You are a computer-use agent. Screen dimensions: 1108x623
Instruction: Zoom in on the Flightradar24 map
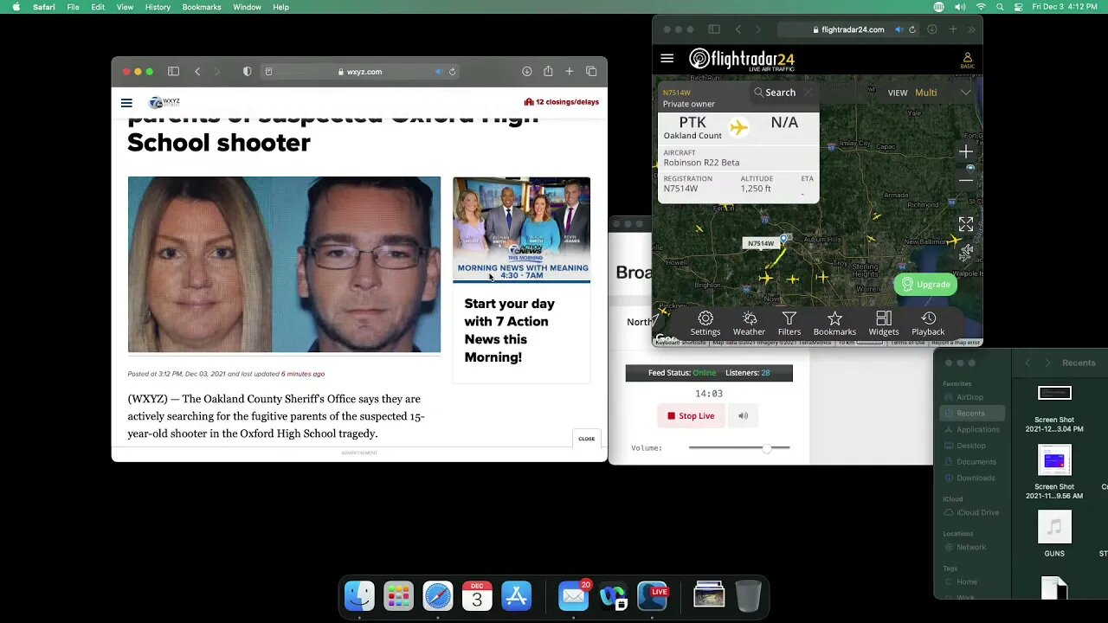[966, 152]
